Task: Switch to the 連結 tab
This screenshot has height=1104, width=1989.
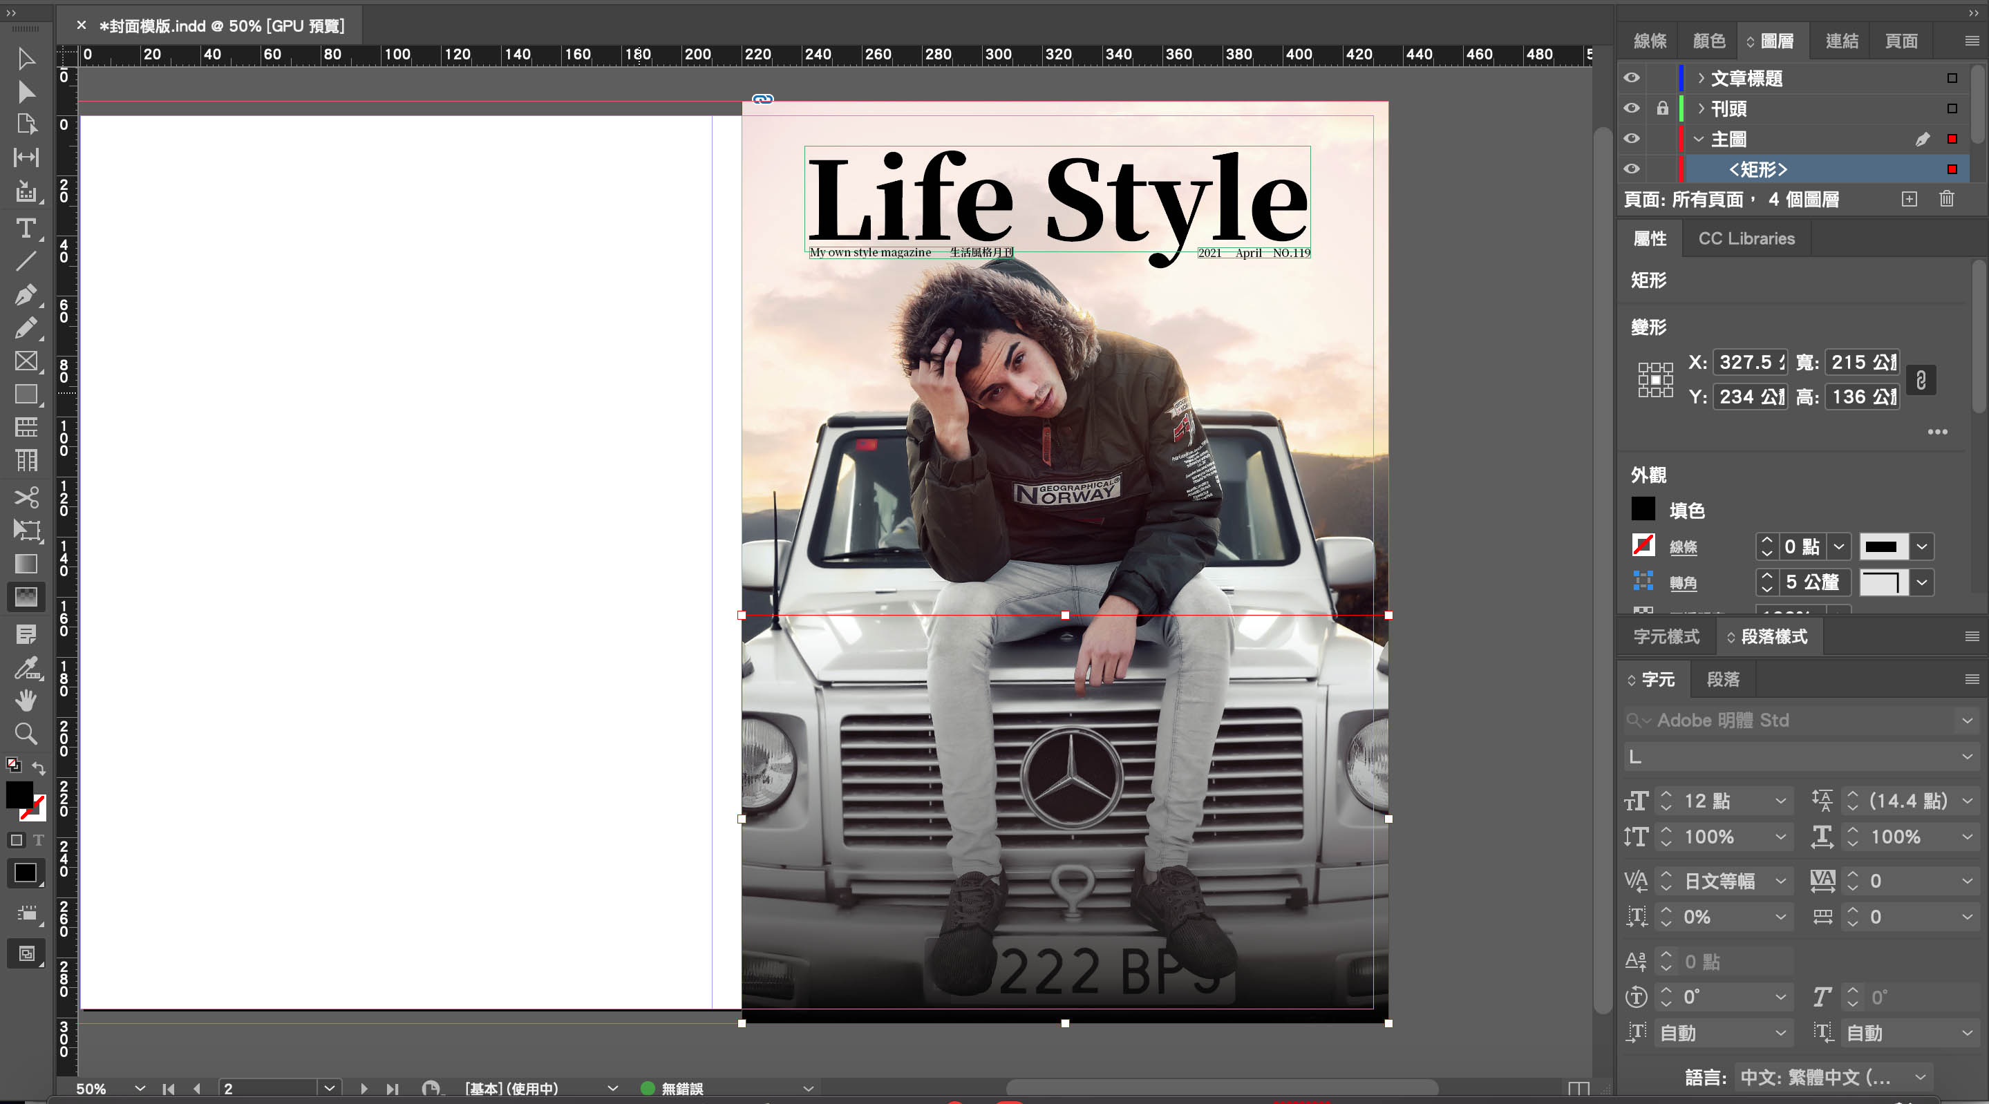Action: point(1840,41)
